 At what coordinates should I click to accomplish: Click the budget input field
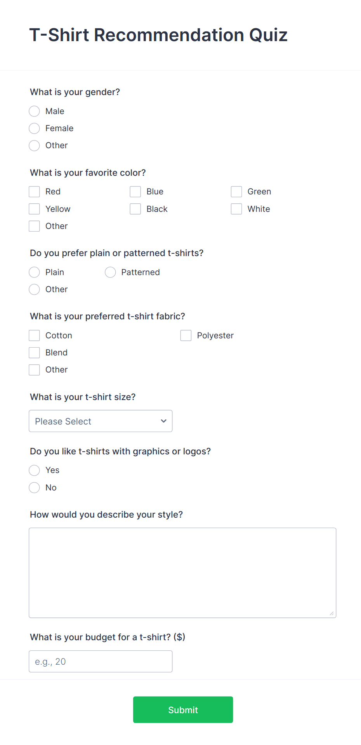(101, 661)
